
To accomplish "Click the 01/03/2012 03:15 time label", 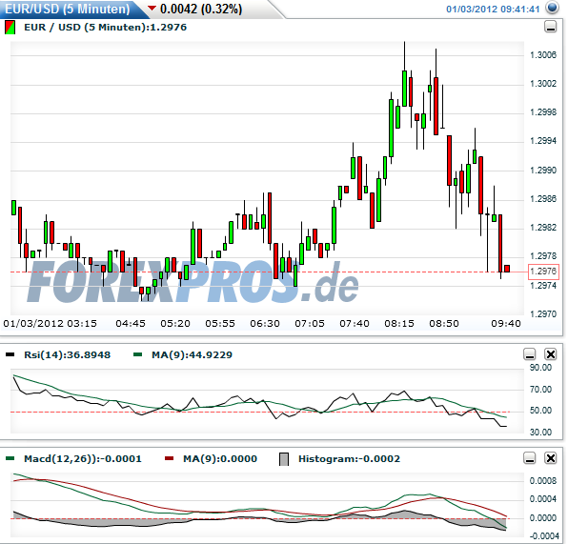I will coord(50,323).
